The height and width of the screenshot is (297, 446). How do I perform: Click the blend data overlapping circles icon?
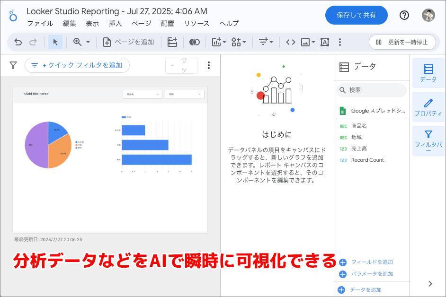pyautogui.click(x=194, y=42)
